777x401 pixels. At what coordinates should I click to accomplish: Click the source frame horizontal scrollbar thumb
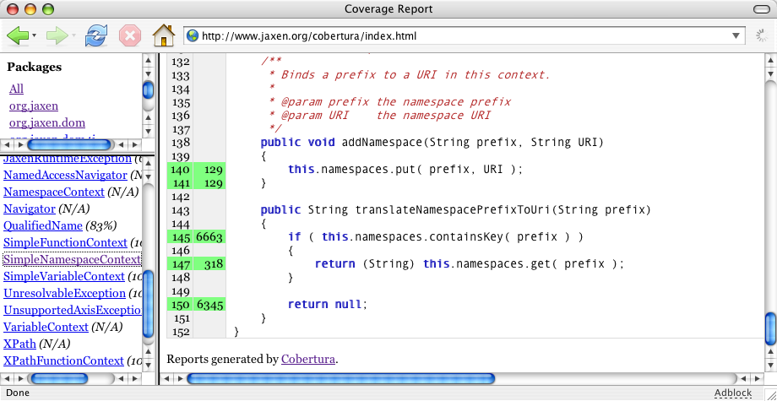click(341, 380)
